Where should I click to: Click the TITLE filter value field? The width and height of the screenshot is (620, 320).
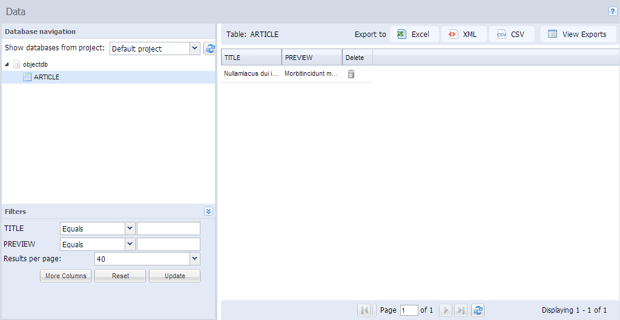click(x=168, y=228)
